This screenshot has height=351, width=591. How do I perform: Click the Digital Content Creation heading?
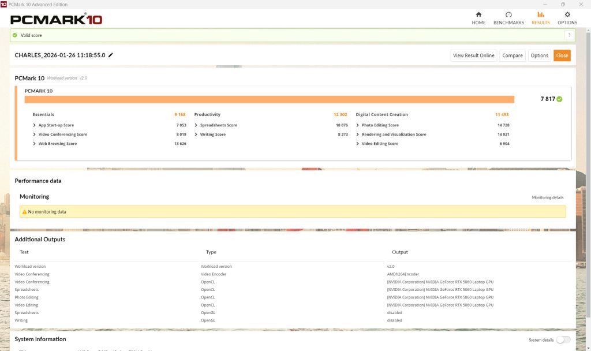point(382,115)
